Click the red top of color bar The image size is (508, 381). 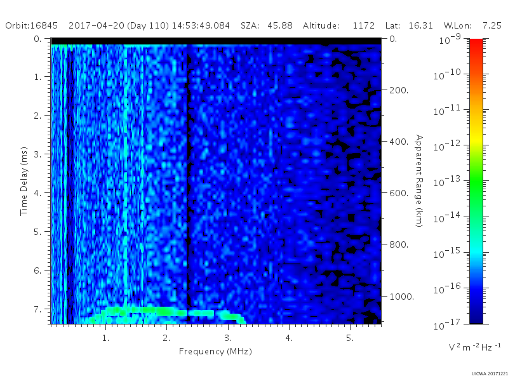pos(476,44)
